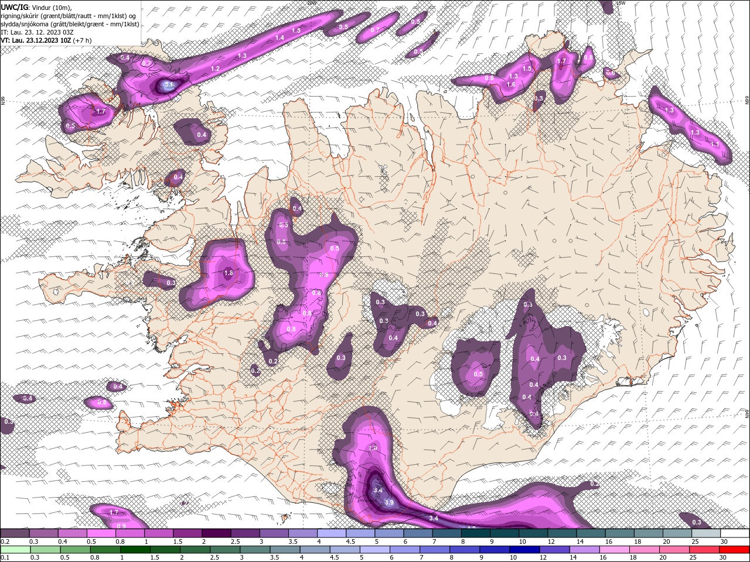
Task: Click the 0.9 value at the bottom left
Action: click(121, 526)
